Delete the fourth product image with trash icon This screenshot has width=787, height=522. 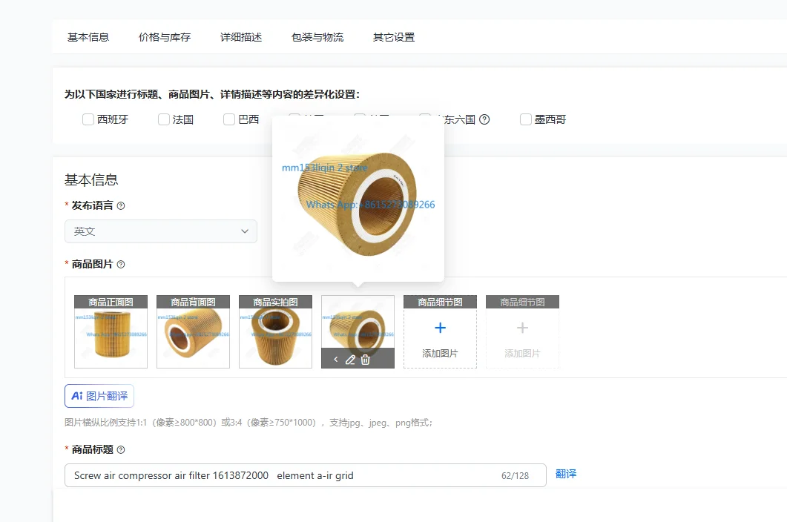[366, 360]
